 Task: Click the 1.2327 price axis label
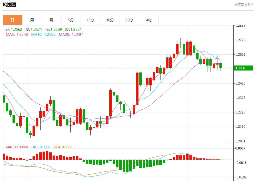[240, 98]
